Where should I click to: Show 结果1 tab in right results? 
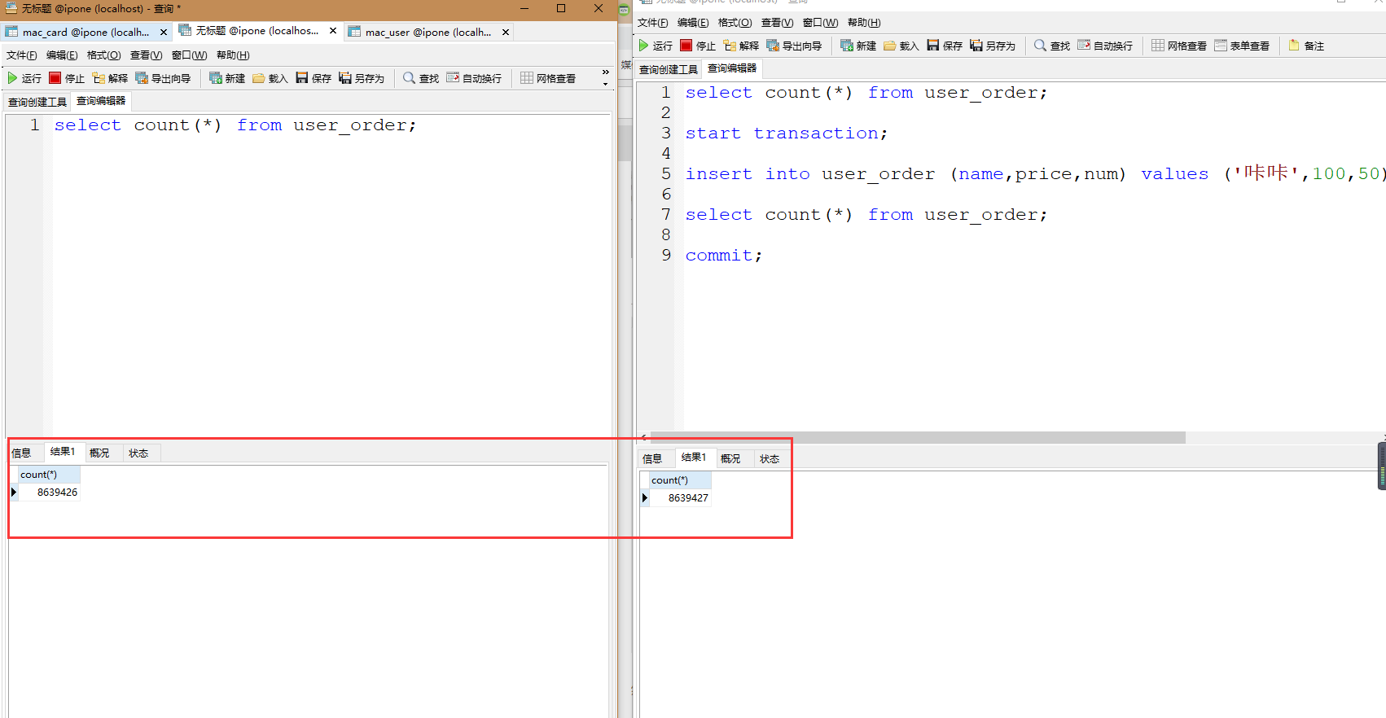[x=694, y=458]
